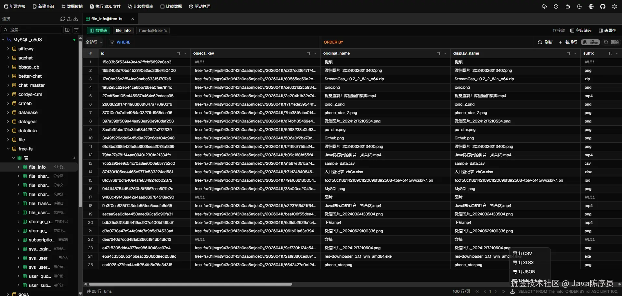Click the WHERE filter funnel icon
622x296 pixels.
point(112,42)
